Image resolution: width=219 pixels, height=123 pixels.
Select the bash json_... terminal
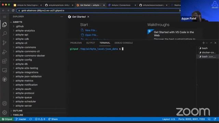coord(207,57)
